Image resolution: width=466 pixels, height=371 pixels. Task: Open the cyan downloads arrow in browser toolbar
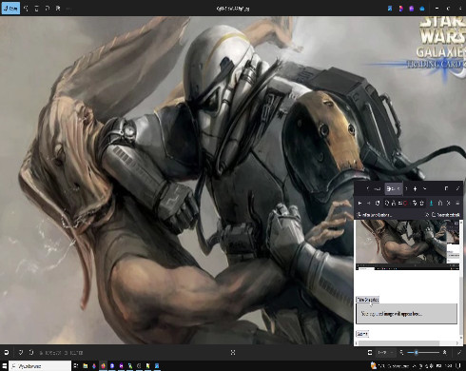431,203
